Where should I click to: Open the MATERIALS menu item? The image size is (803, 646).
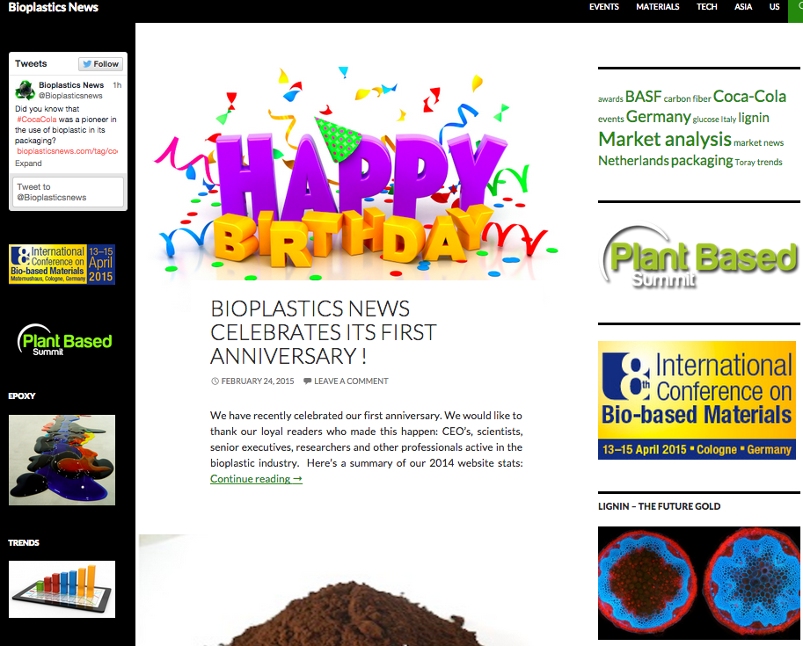(657, 7)
